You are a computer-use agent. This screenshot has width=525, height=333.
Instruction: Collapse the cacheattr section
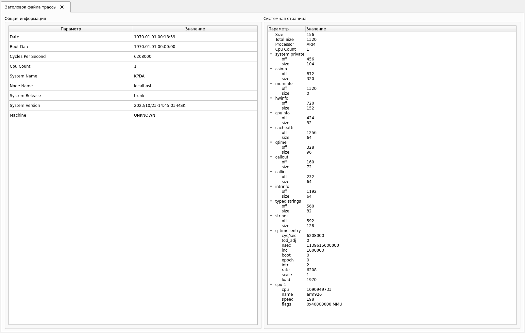(x=271, y=128)
